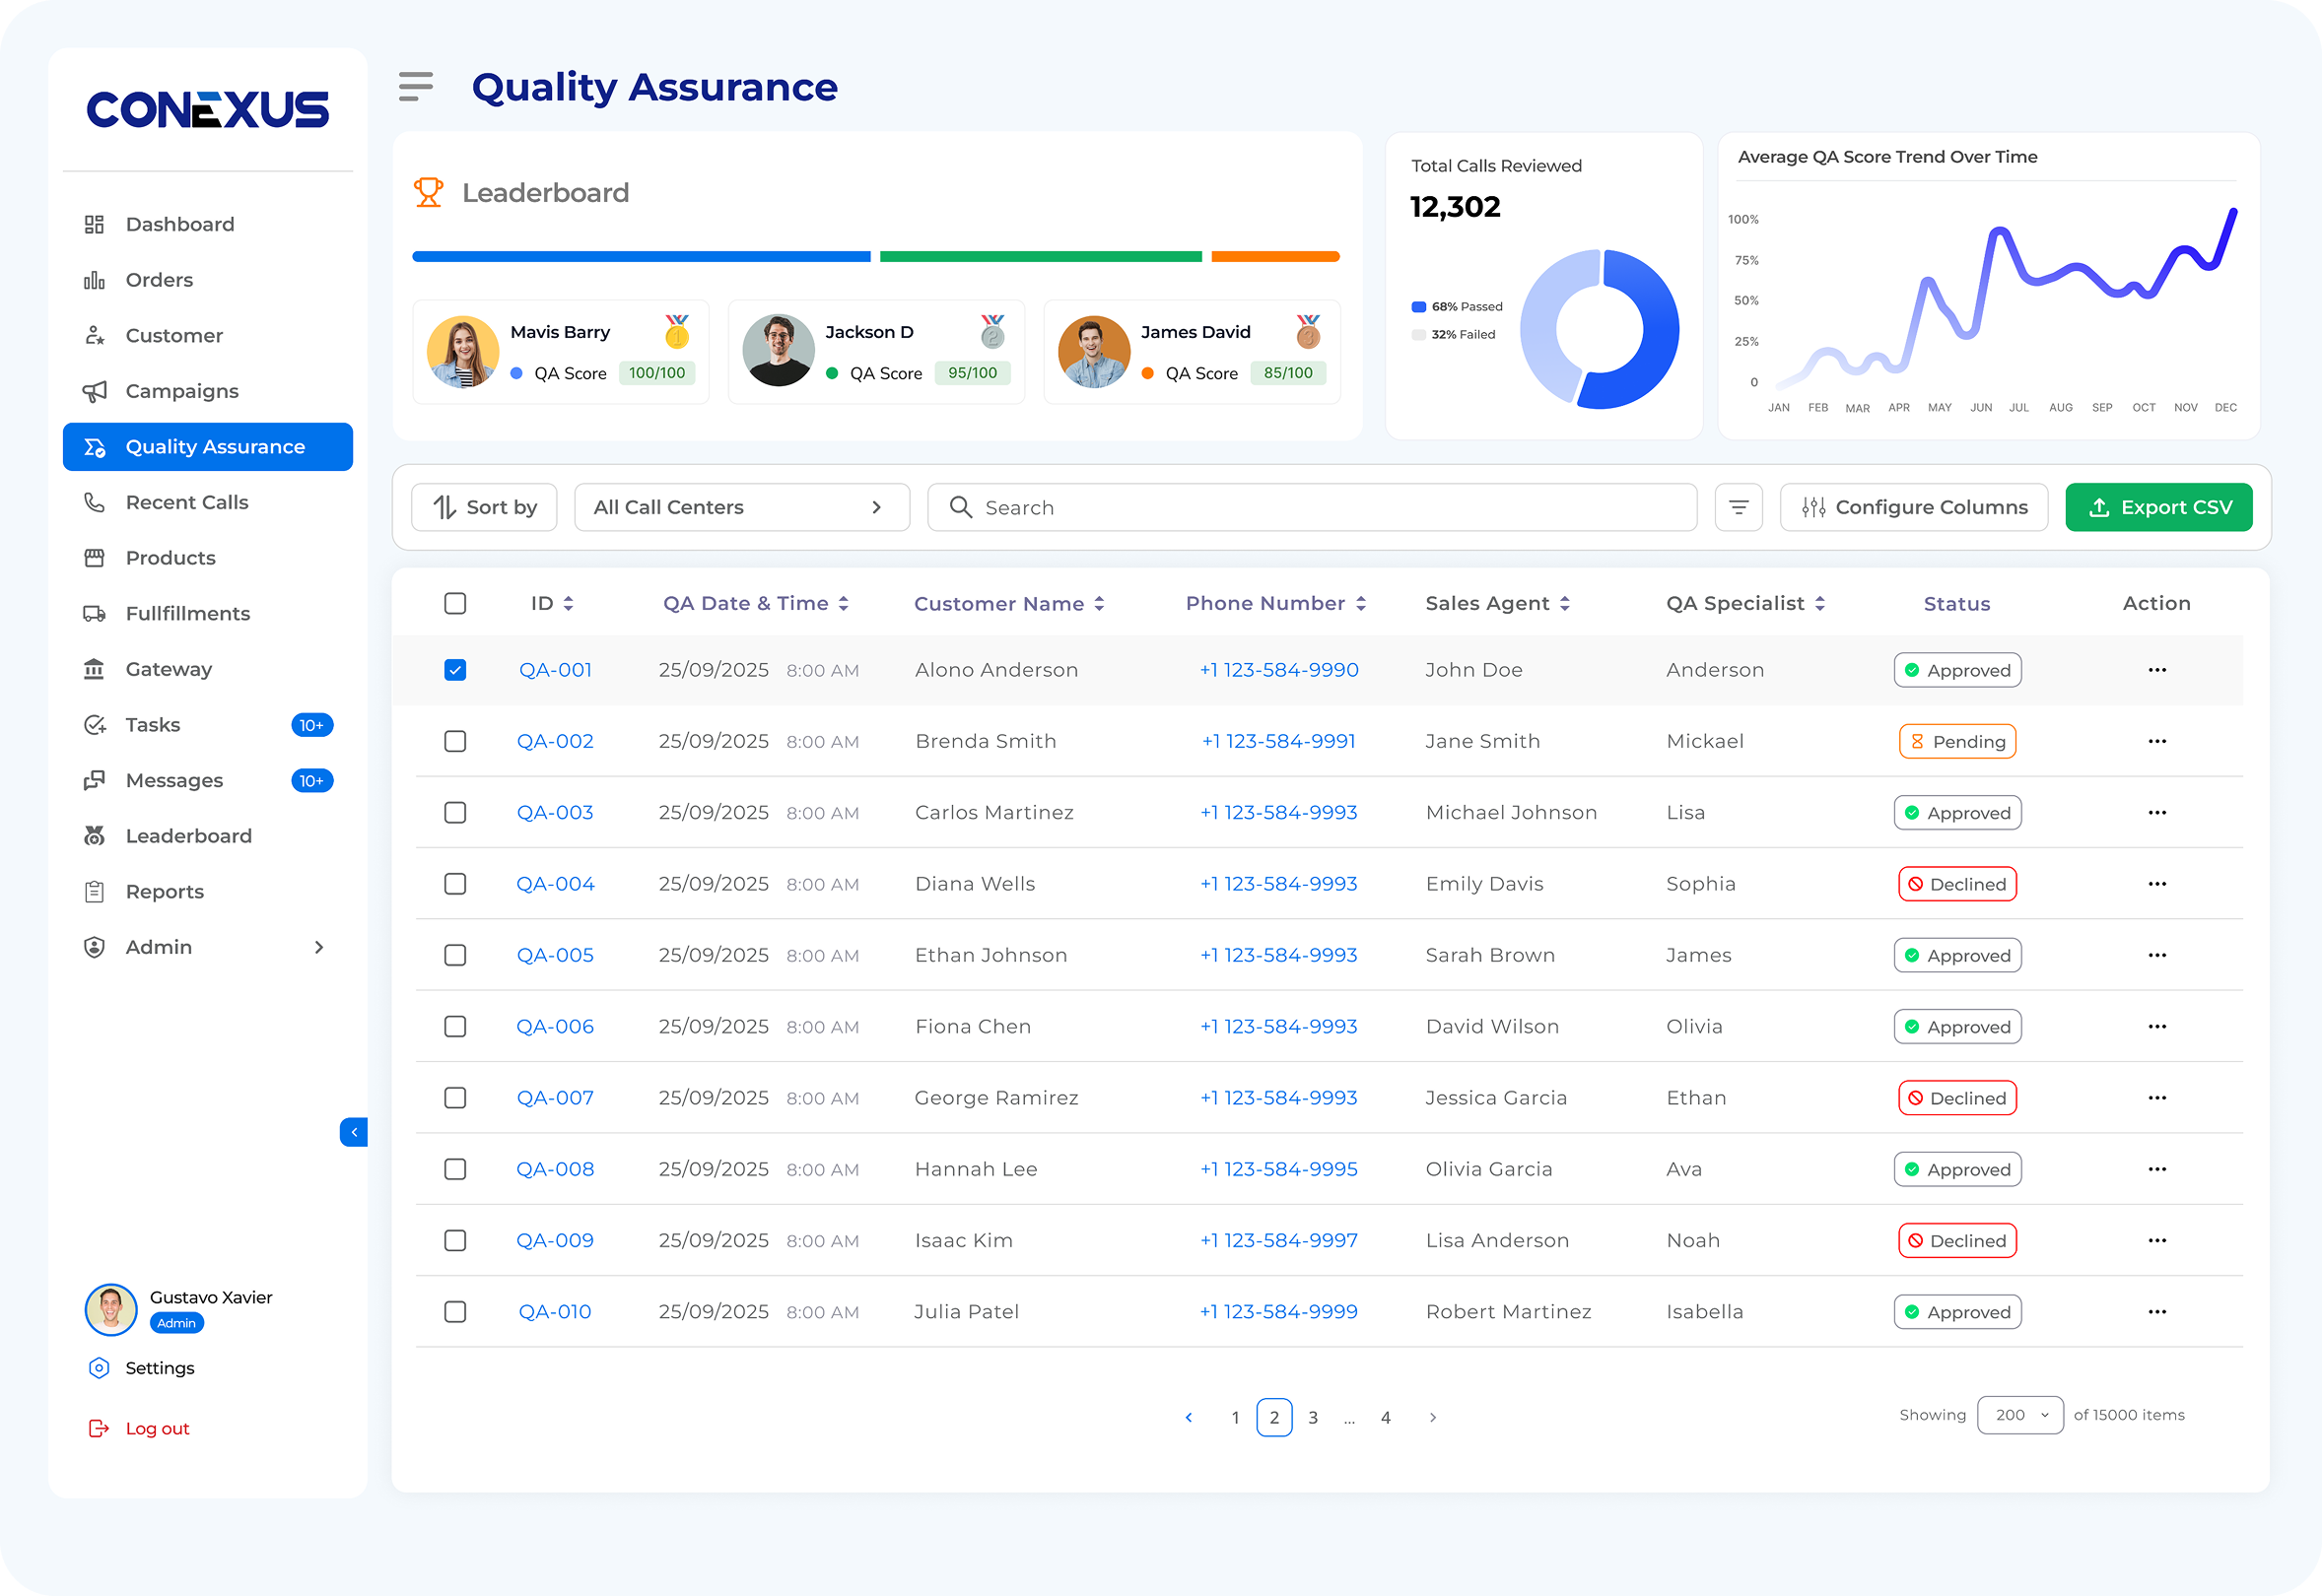Go to page 3 in table pagination

tap(1313, 1417)
